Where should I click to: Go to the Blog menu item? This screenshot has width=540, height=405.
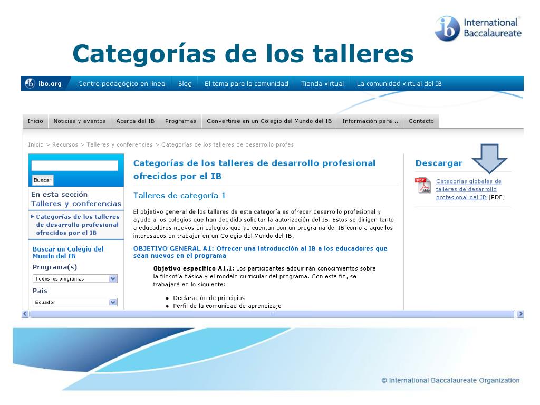[x=185, y=84]
